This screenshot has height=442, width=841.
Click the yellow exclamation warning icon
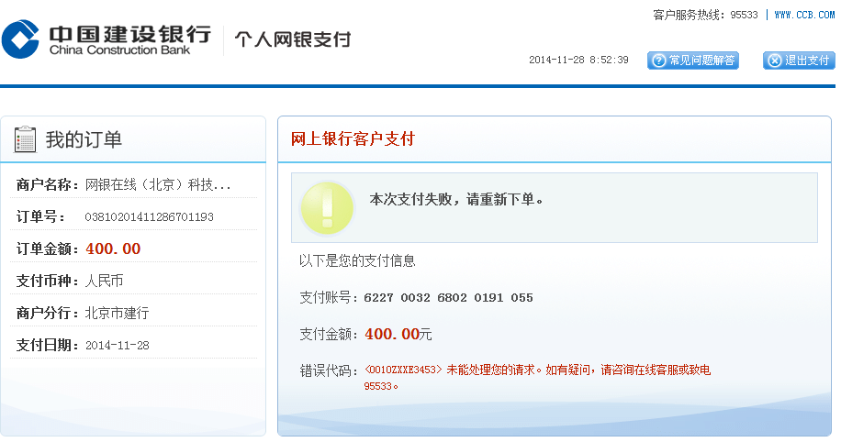(x=326, y=207)
